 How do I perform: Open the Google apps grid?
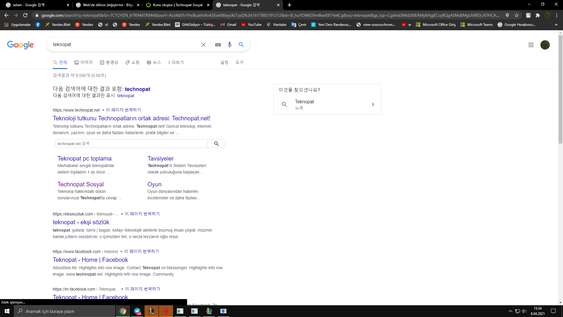pyautogui.click(x=531, y=45)
